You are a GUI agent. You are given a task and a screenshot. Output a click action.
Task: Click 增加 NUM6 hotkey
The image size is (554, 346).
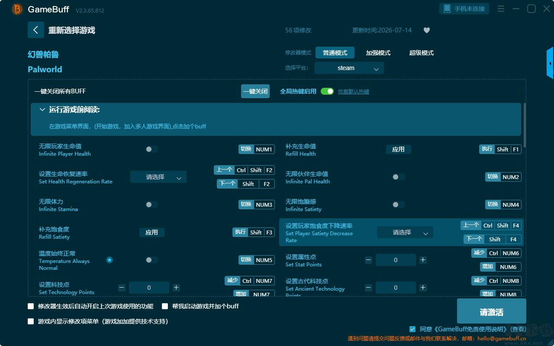tap(501, 267)
